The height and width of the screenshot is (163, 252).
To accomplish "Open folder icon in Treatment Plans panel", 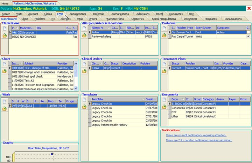I will point(164,71).
